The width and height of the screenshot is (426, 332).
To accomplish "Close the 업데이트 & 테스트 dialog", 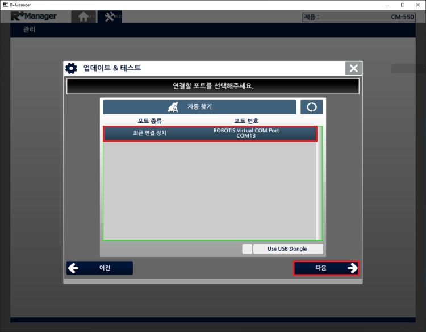I will [353, 68].
